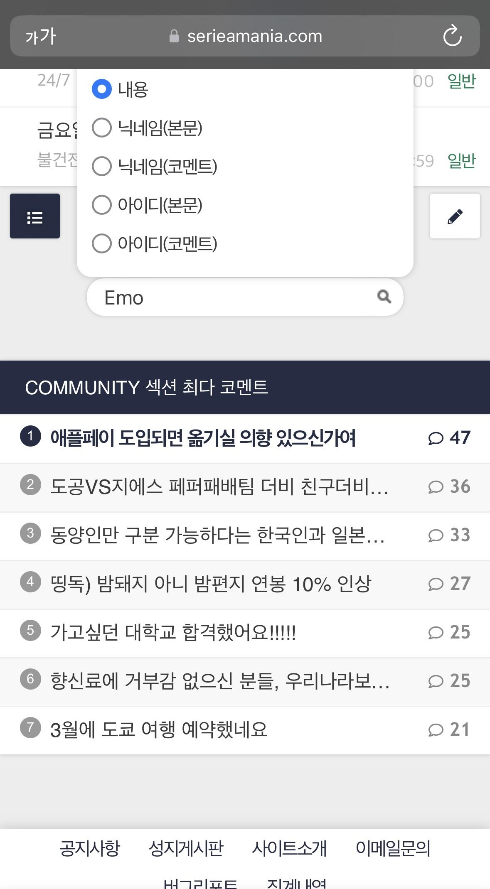The width and height of the screenshot is (490, 889).
Task: Select the 닉네임(본문) radio option
Action: pos(102,128)
